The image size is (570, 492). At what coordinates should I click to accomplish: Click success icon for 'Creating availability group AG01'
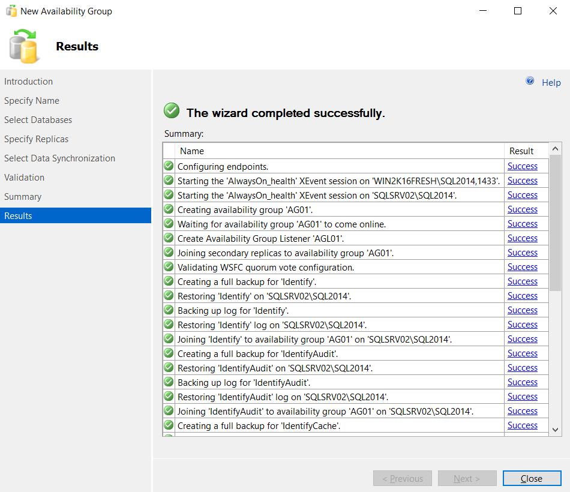(x=169, y=209)
